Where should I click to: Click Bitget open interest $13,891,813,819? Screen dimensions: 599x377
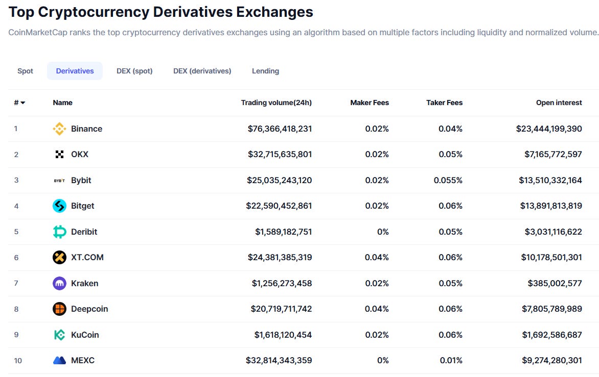click(x=551, y=206)
